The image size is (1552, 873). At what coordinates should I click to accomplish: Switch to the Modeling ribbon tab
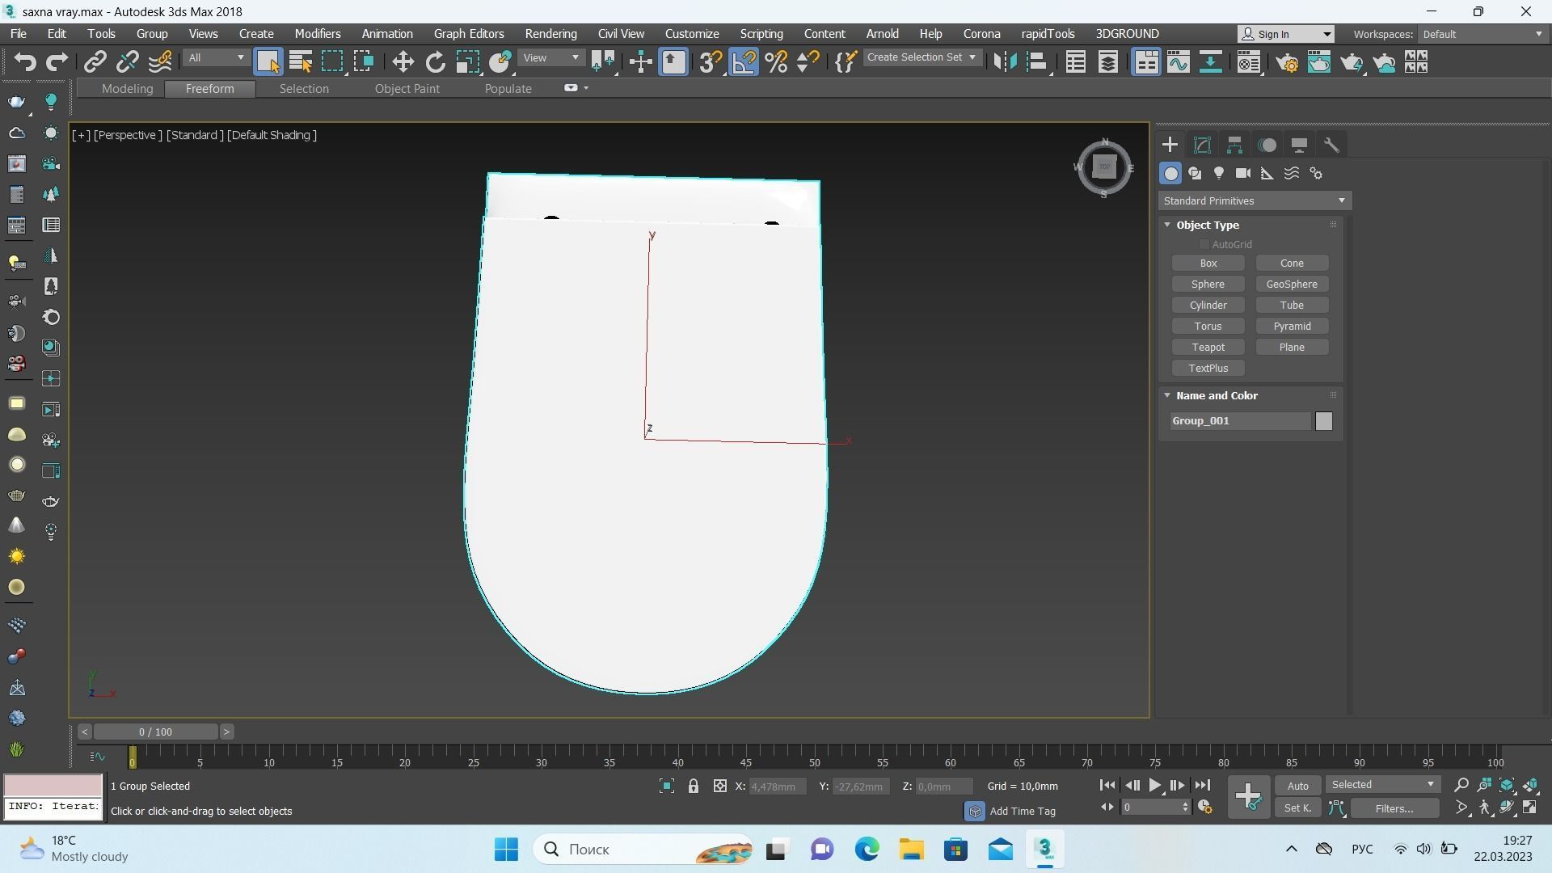[127, 89]
